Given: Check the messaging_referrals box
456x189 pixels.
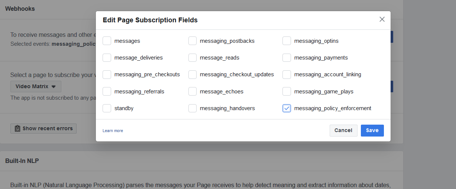Looking at the screenshot, I should click(107, 92).
